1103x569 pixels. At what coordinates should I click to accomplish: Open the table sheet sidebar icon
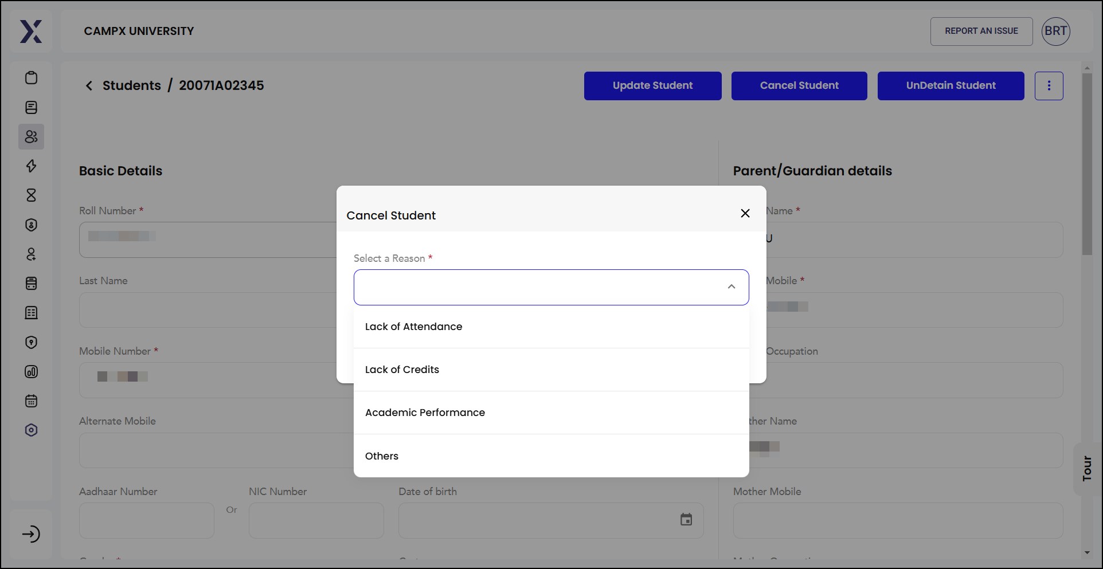click(x=32, y=313)
